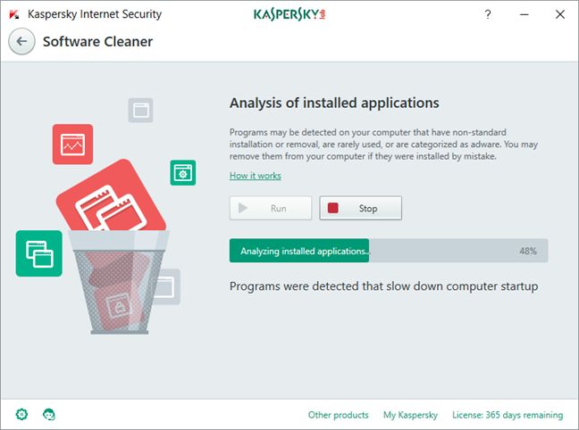Open help with the question mark
This screenshot has width=579, height=430.
(488, 14)
